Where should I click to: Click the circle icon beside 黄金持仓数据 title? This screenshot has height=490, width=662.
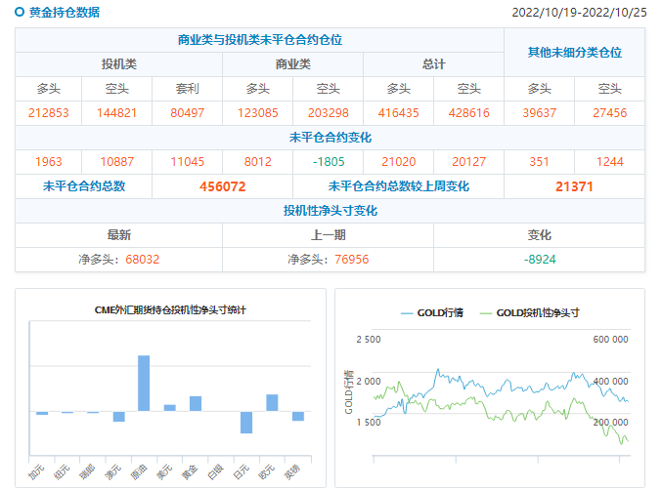(x=20, y=13)
